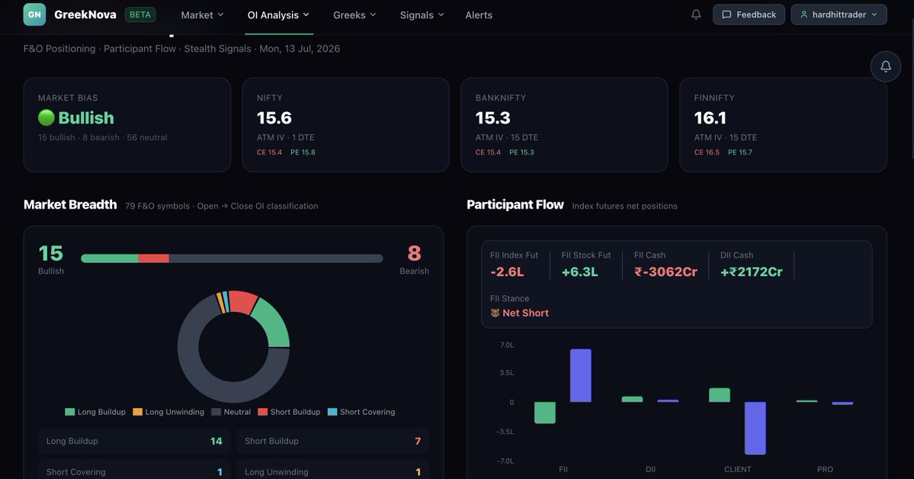Open the Market Bias Bullish card
This screenshot has width=914, height=479.
127,125
